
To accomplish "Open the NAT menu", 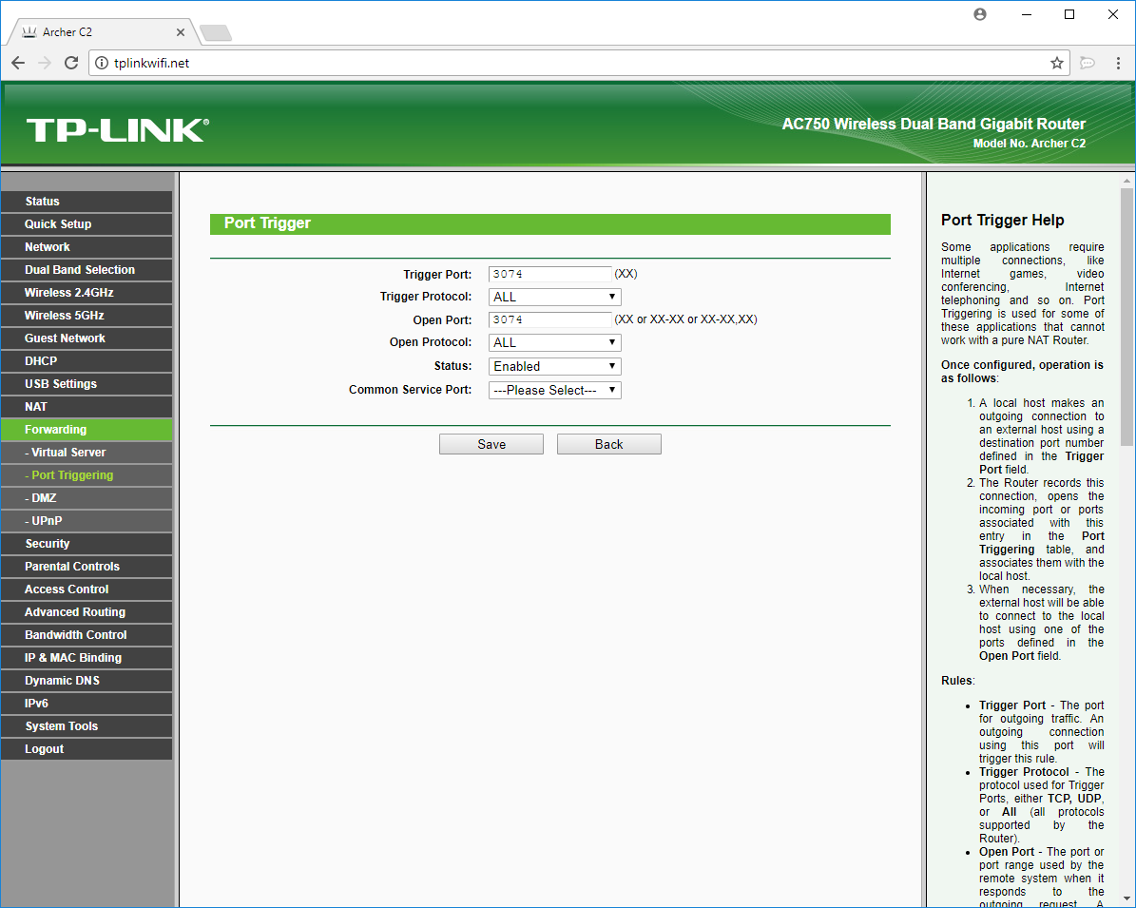I will pyautogui.click(x=87, y=407).
